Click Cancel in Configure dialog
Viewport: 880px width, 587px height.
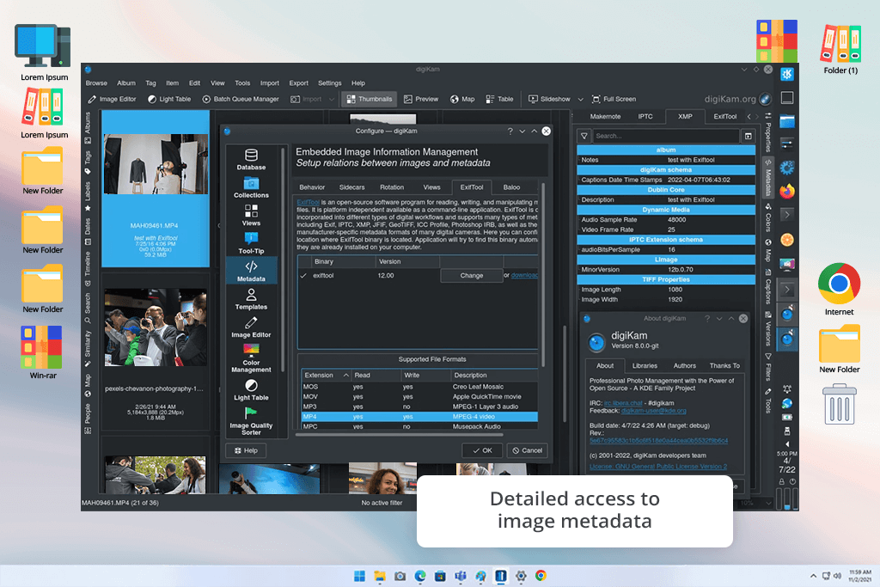[527, 450]
